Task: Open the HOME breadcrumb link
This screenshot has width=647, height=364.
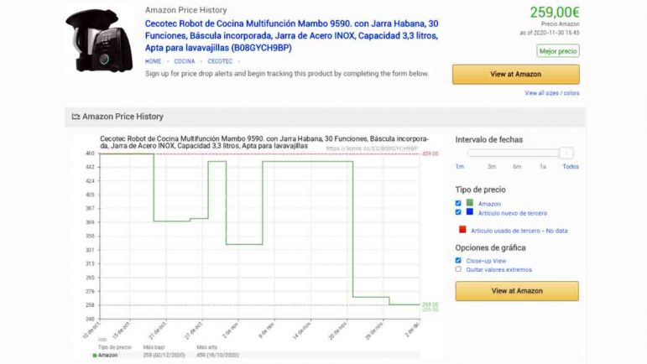Action: [154, 61]
